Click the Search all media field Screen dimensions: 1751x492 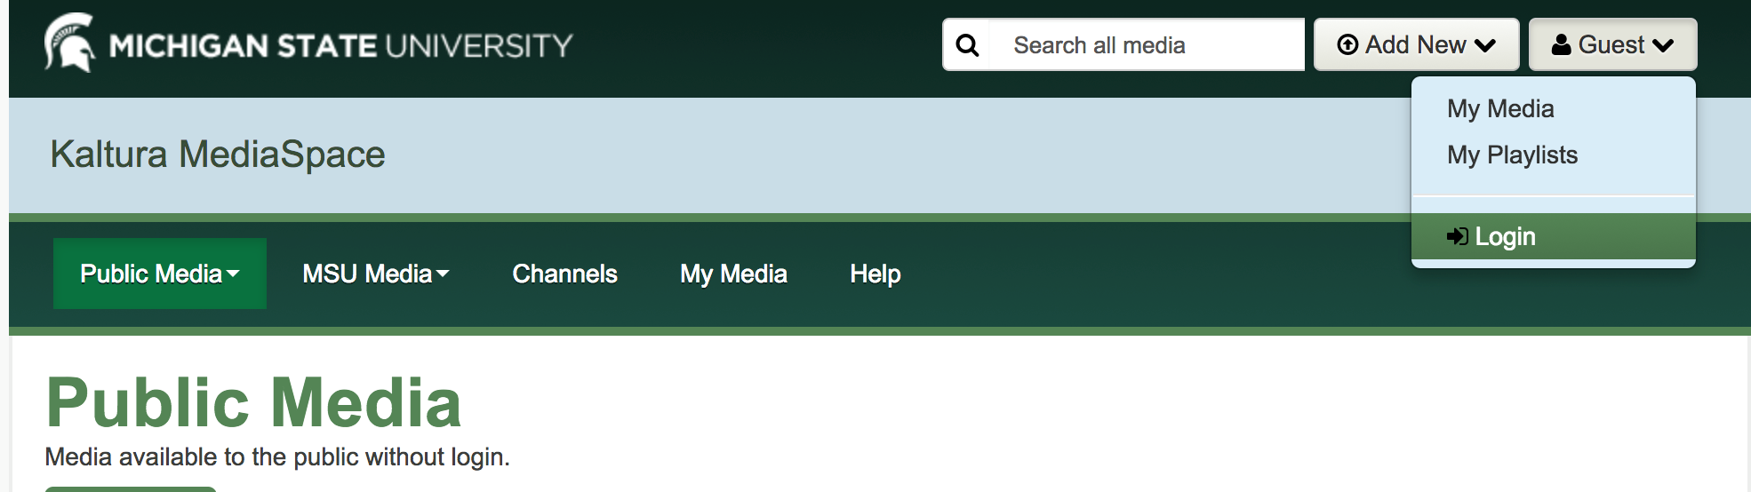pos(1147,44)
